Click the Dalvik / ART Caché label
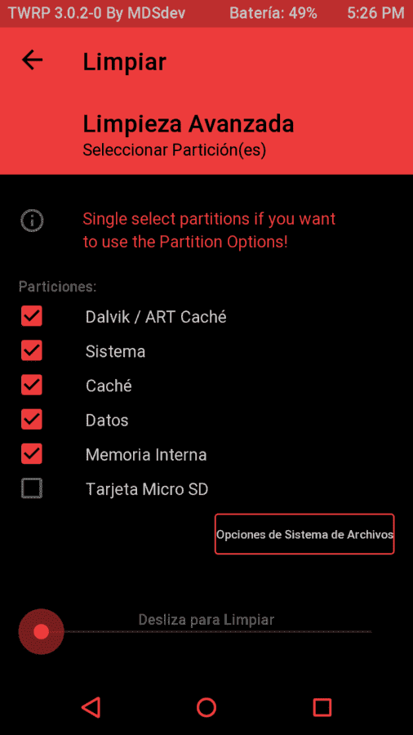Image resolution: width=413 pixels, height=735 pixels. (x=156, y=318)
